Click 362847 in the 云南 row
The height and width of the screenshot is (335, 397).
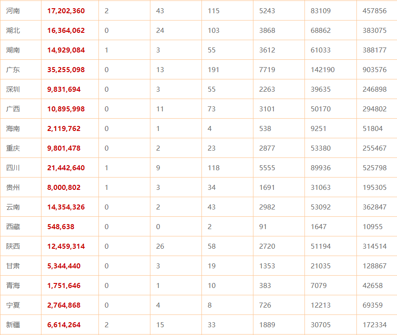375,207
